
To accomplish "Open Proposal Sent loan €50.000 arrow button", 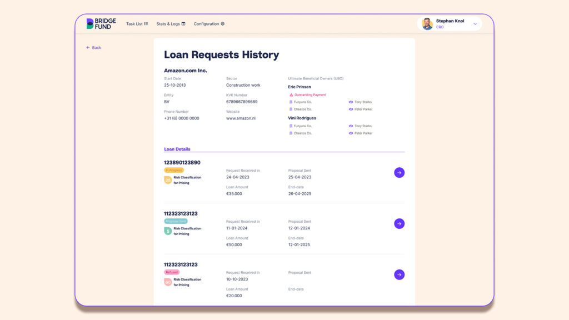I will 399,223.
